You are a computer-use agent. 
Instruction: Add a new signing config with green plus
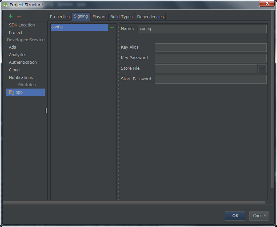pyautogui.click(x=112, y=28)
